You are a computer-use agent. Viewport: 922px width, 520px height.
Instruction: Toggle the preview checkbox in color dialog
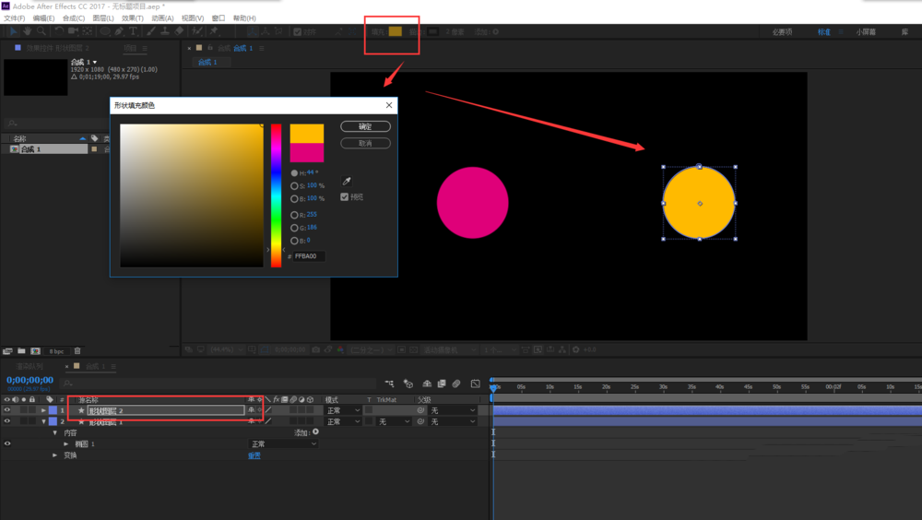coord(345,197)
